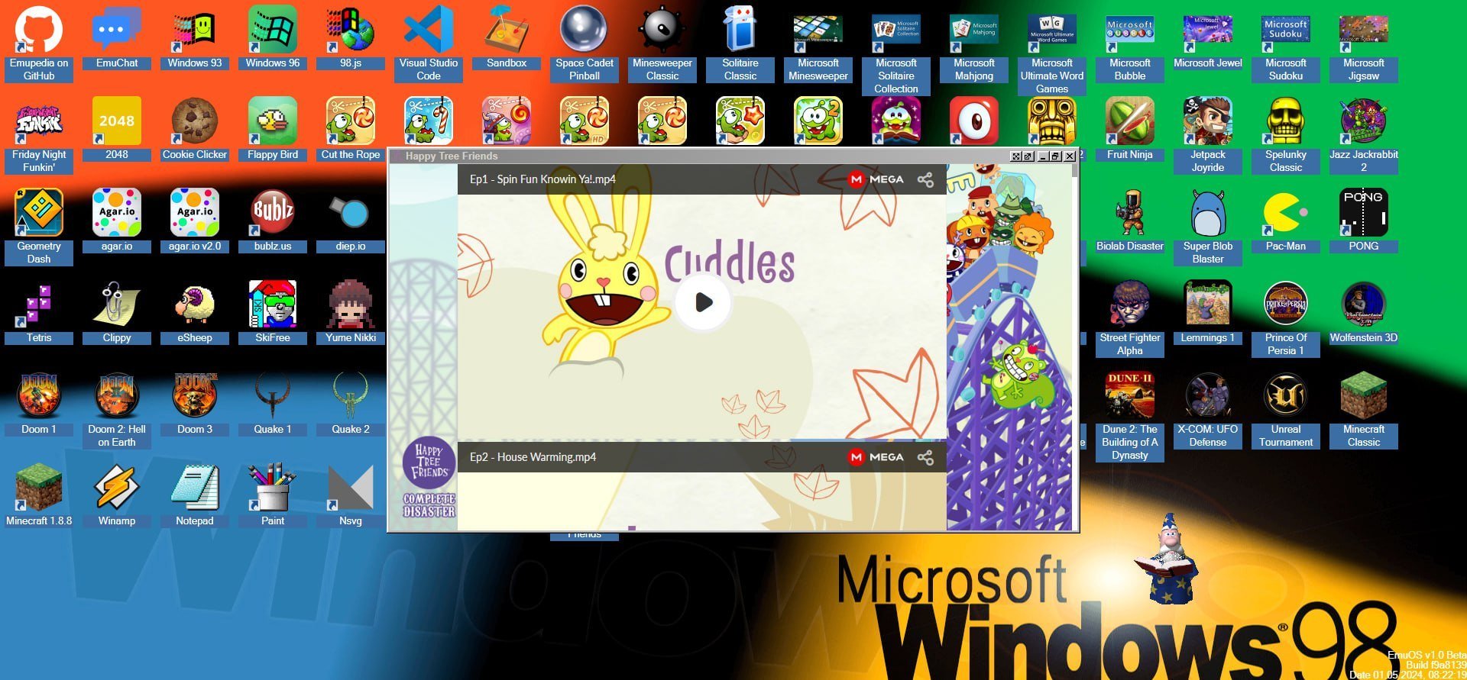The image size is (1467, 680).
Task: Click the Ep1 - Spin Fun Knowin Ya!.mp4 title
Action: point(542,179)
